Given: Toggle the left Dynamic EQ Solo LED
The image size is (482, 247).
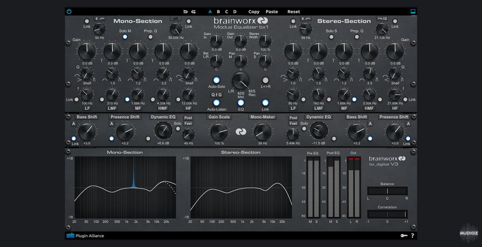Looking at the screenshot, I should (179, 129).
